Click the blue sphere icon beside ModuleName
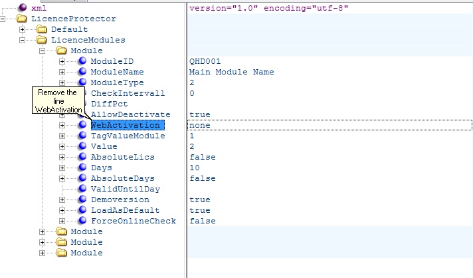This screenshot has height=278, width=473. point(82,71)
